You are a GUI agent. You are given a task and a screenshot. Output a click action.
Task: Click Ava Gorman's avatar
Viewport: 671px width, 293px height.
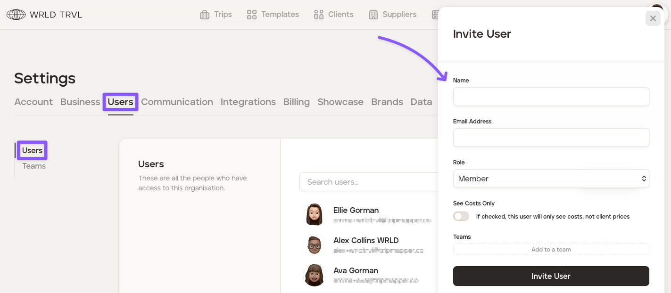point(315,275)
